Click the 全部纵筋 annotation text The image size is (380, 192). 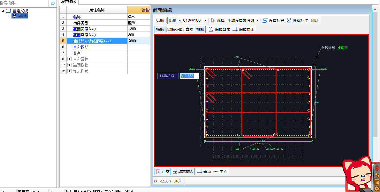click(328, 48)
